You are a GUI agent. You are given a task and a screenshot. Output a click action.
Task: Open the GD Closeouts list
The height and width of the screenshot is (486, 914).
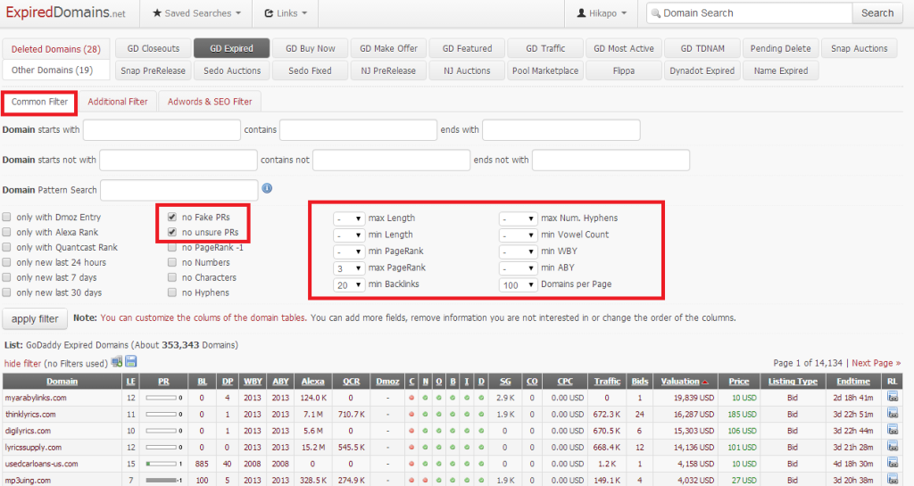pos(154,48)
